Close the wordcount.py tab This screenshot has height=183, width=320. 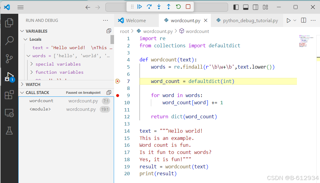206,20
